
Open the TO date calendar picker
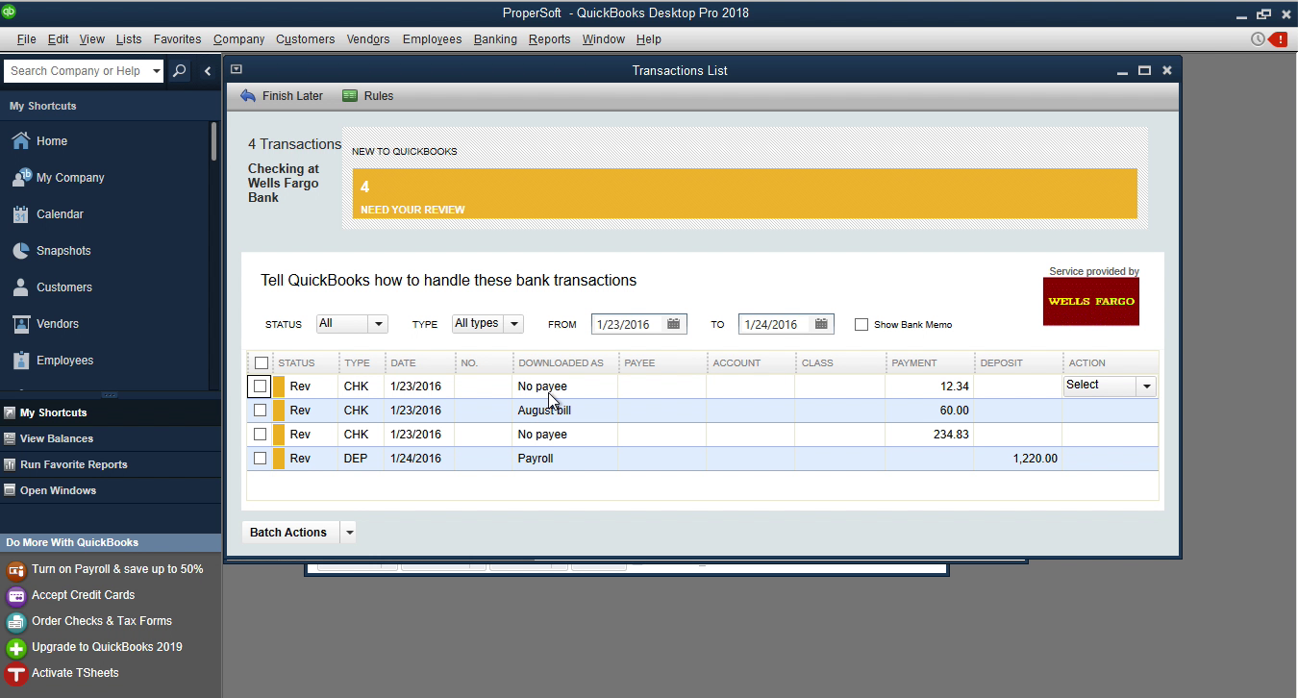coord(821,324)
